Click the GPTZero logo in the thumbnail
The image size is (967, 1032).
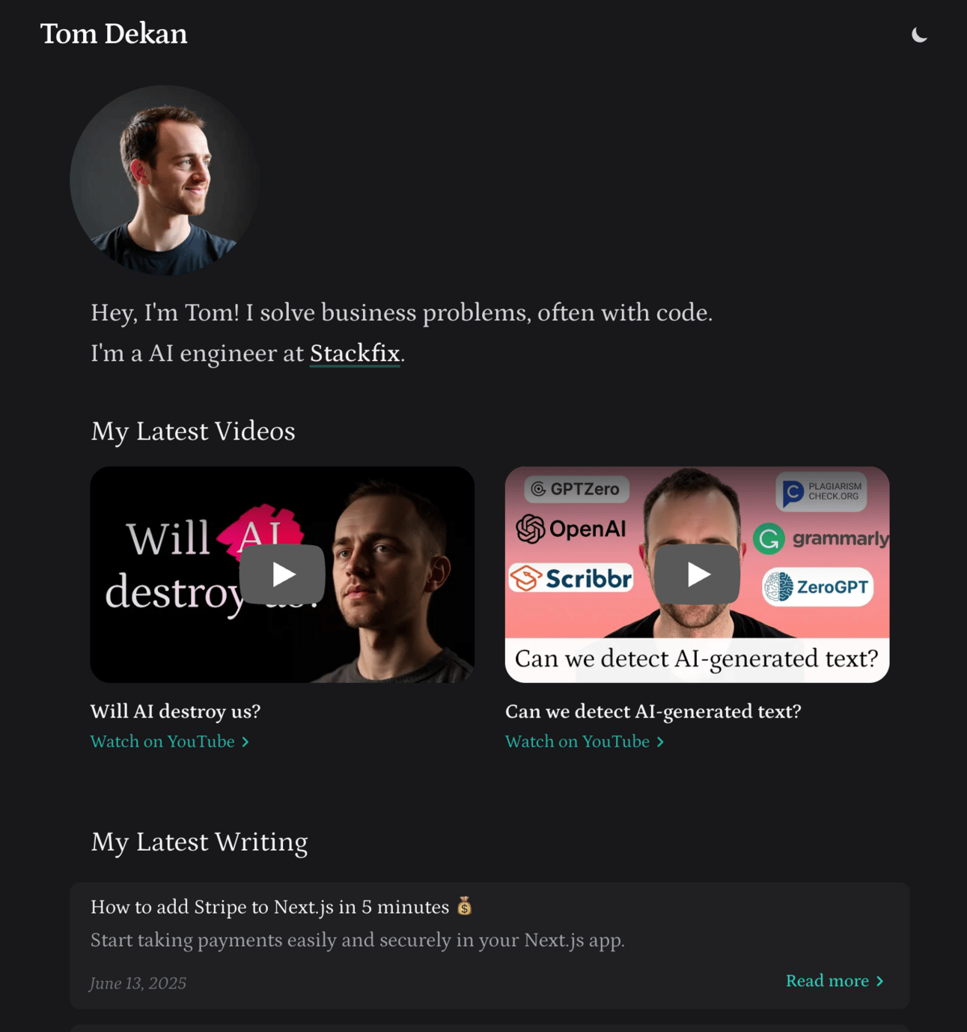[576, 489]
